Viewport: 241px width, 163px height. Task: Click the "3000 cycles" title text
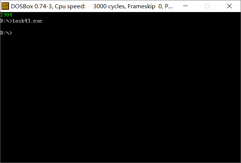109,6
